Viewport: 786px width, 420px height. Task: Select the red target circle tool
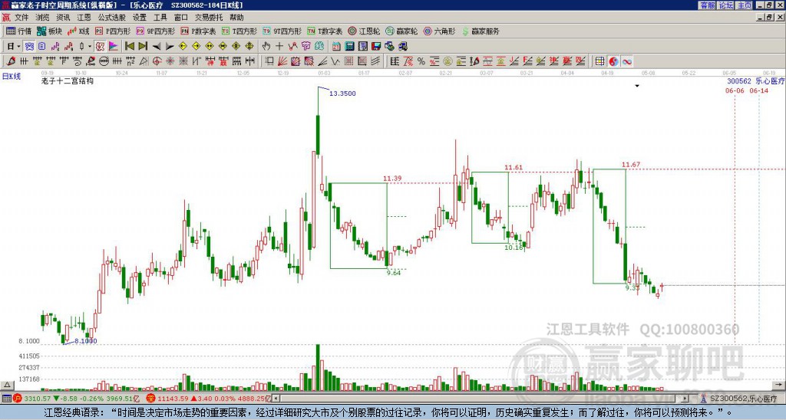pos(157,61)
